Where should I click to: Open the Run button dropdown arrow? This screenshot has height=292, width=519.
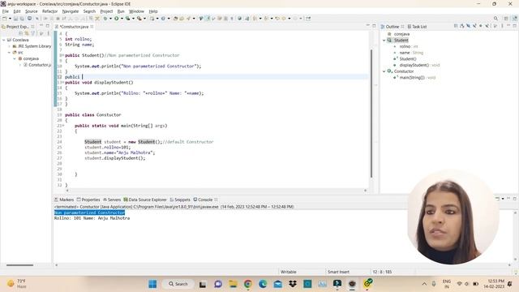click(x=122, y=19)
